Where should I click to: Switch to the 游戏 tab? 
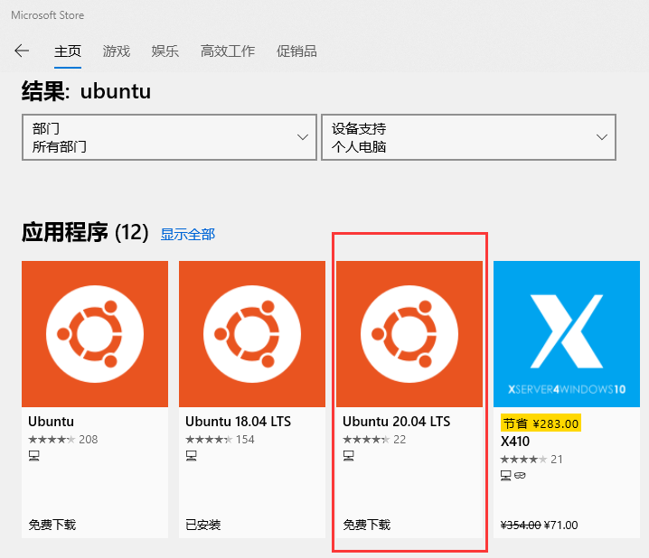(117, 51)
